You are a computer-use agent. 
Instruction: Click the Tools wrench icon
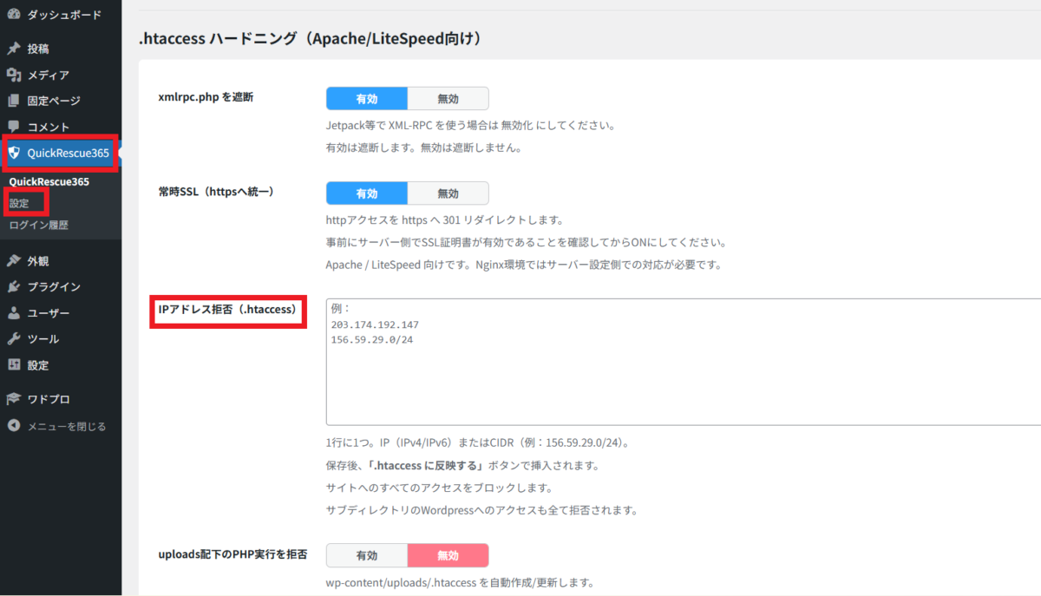click(14, 338)
